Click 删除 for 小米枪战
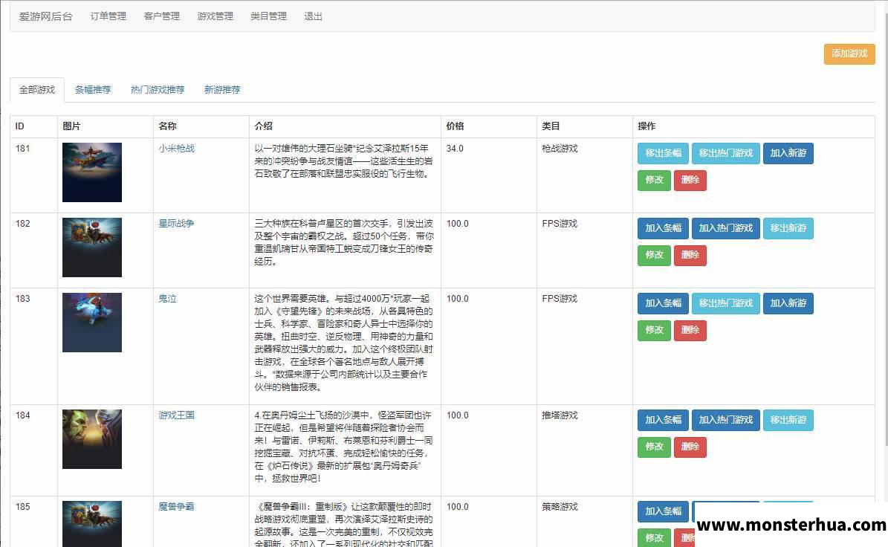888x547 pixels. (690, 180)
